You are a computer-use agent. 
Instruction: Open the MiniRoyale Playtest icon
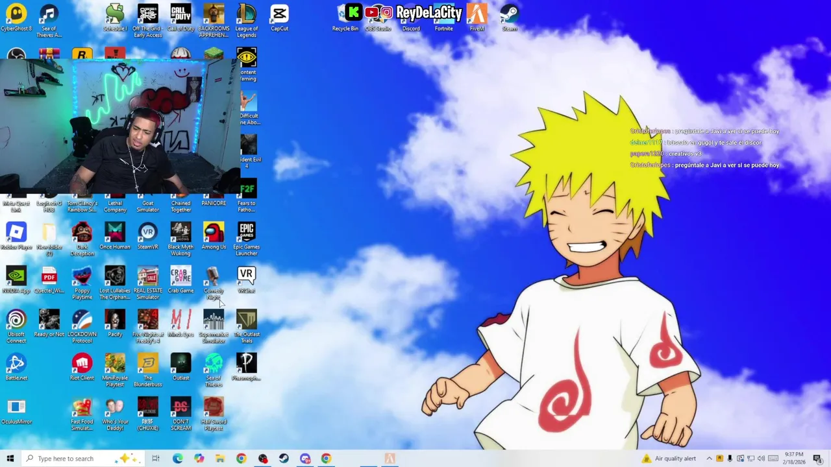[115, 370]
